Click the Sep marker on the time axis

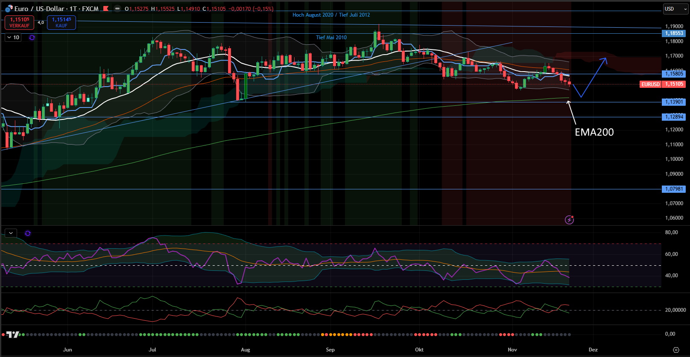click(x=330, y=350)
